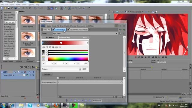Uncheck the Brightness and Contrast effect checkbox
The width and height of the screenshot is (192, 108).
pyautogui.click(x=68, y=29)
